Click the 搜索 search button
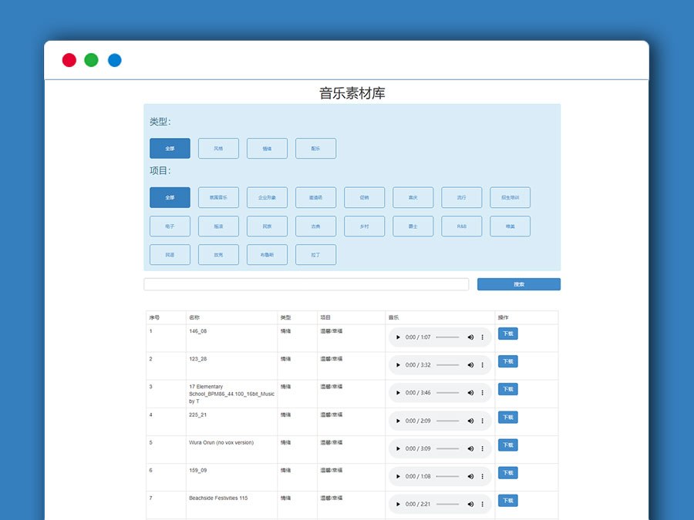Viewport: 694px width, 520px height. pyautogui.click(x=518, y=283)
